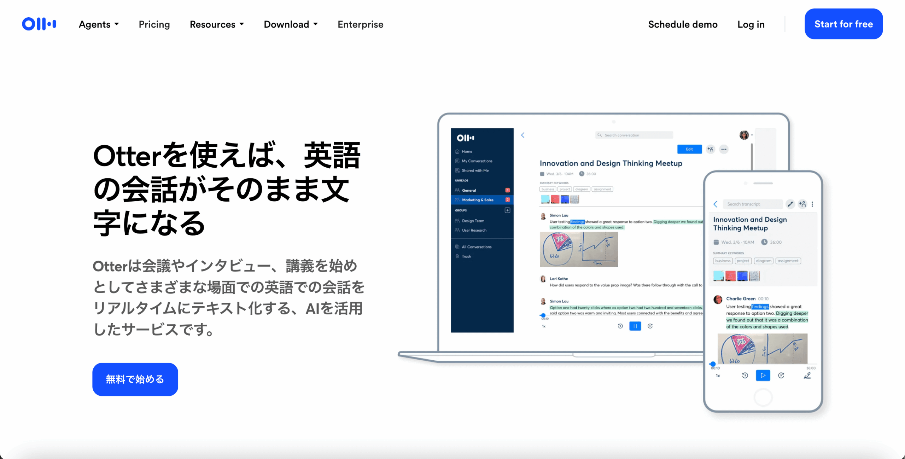The width and height of the screenshot is (905, 459).
Task: Click the light blue thumbnail on the laptop
Action: pyautogui.click(x=545, y=199)
